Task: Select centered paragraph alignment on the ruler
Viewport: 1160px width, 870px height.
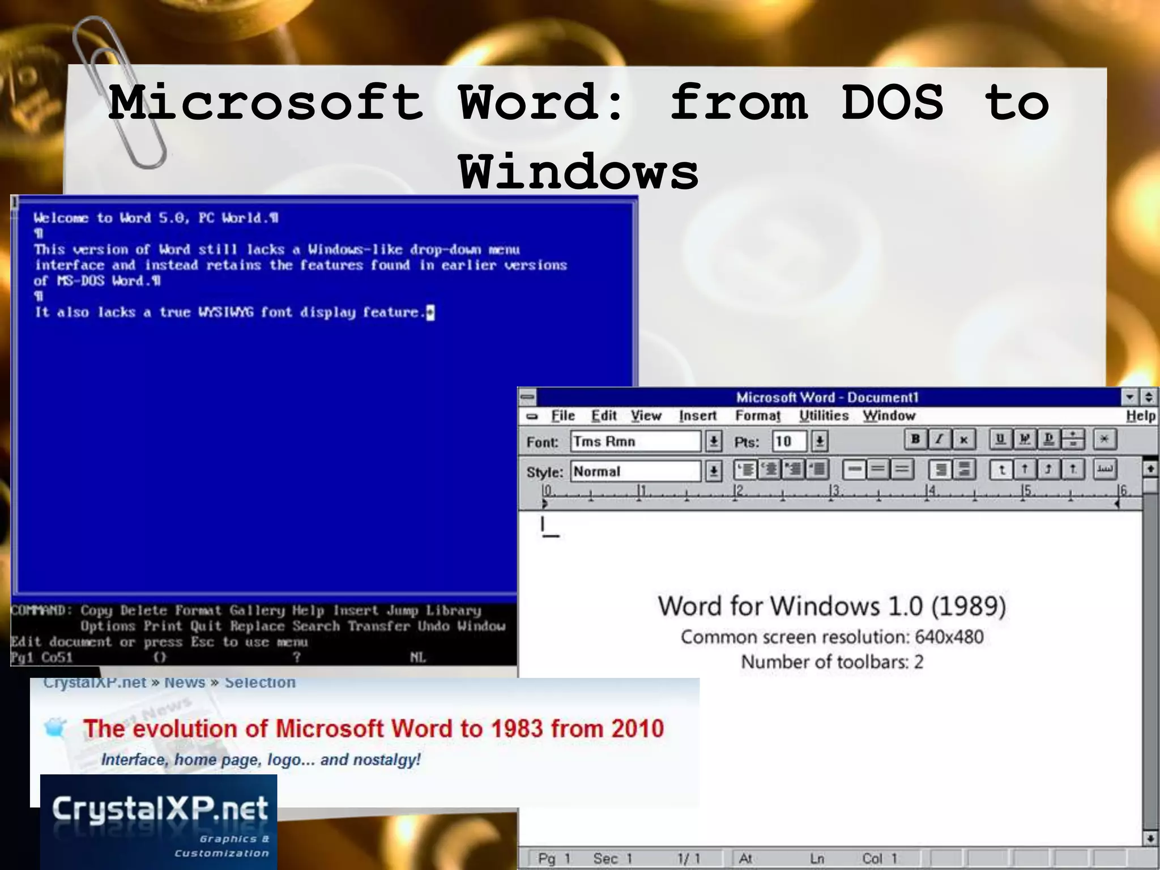Action: point(770,470)
